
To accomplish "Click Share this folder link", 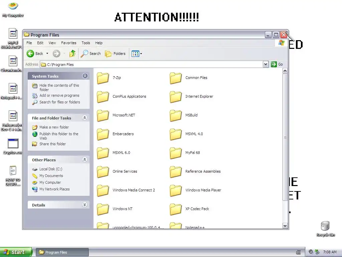I will click(x=52, y=144).
